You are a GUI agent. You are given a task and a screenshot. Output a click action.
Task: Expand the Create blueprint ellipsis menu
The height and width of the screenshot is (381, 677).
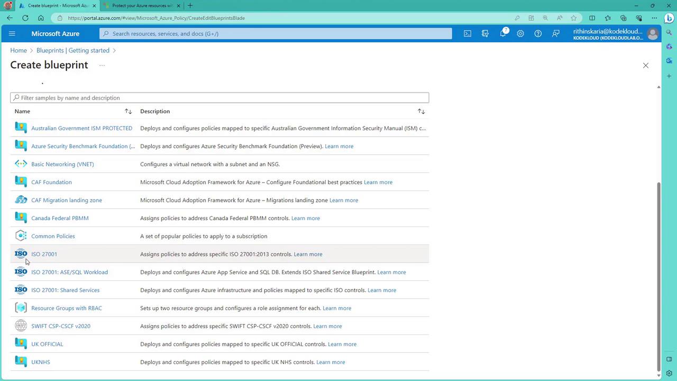coord(102,65)
